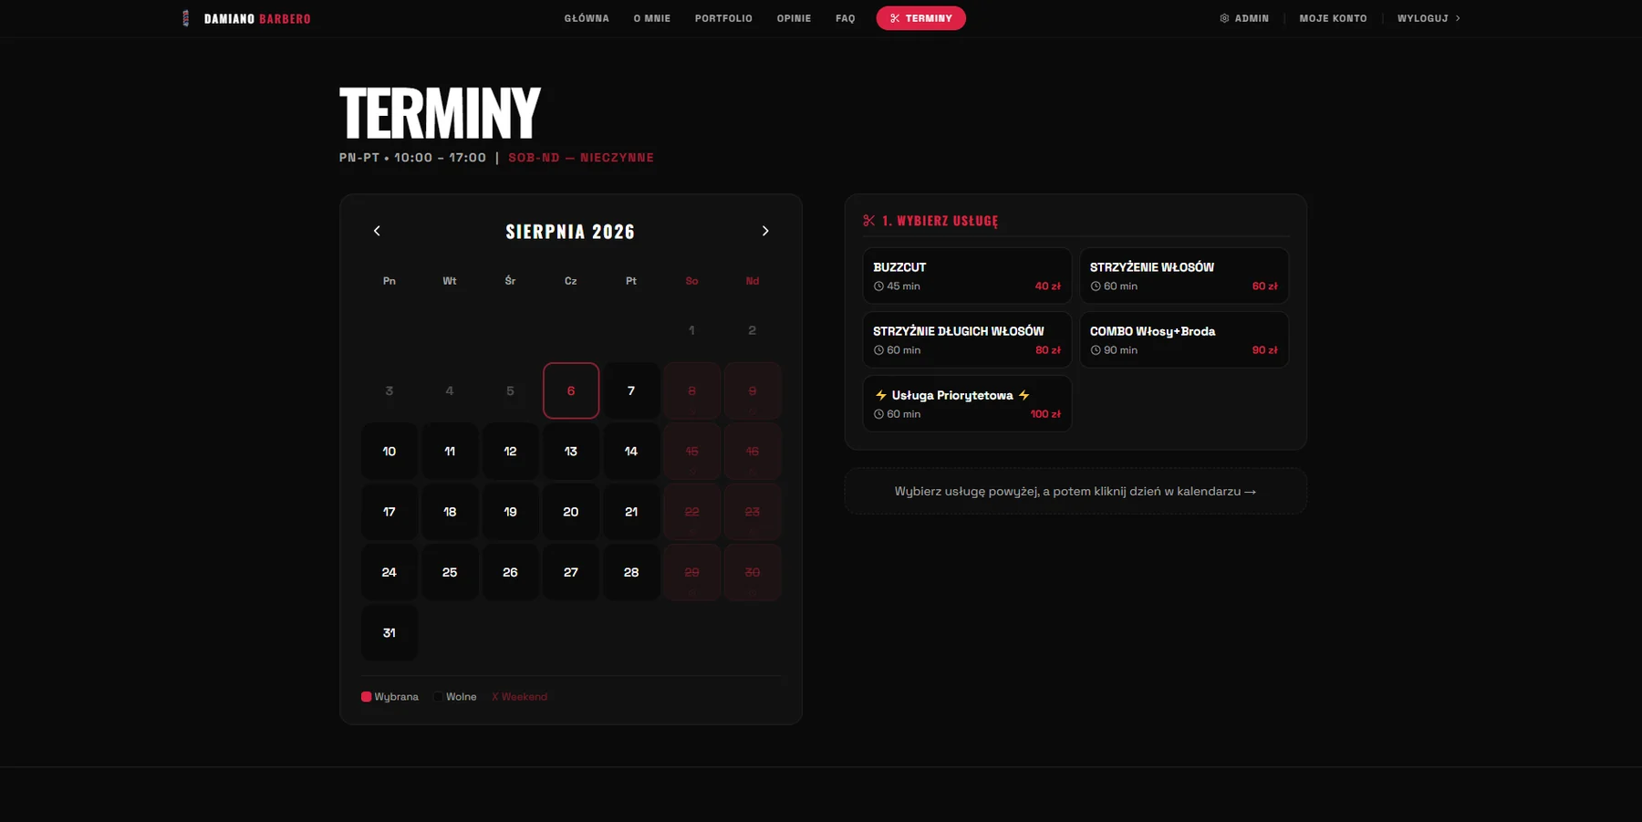Select day 14 in the calendar
The width and height of the screenshot is (1642, 822).
(631, 451)
